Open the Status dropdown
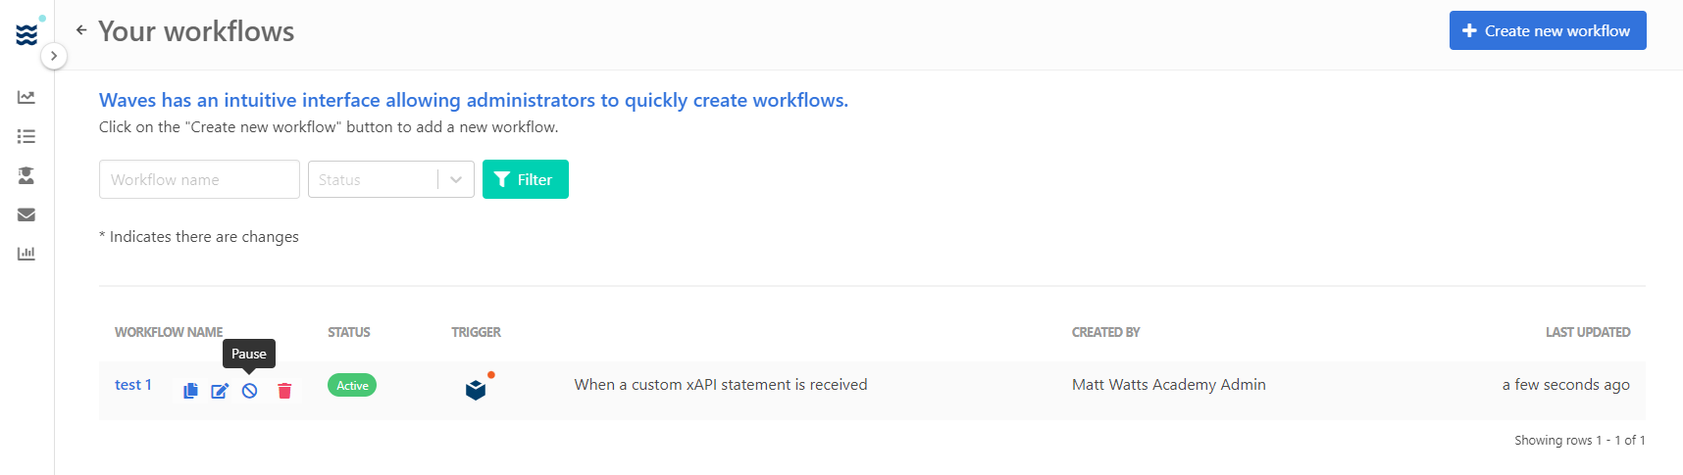The width and height of the screenshot is (1683, 475). (x=391, y=179)
